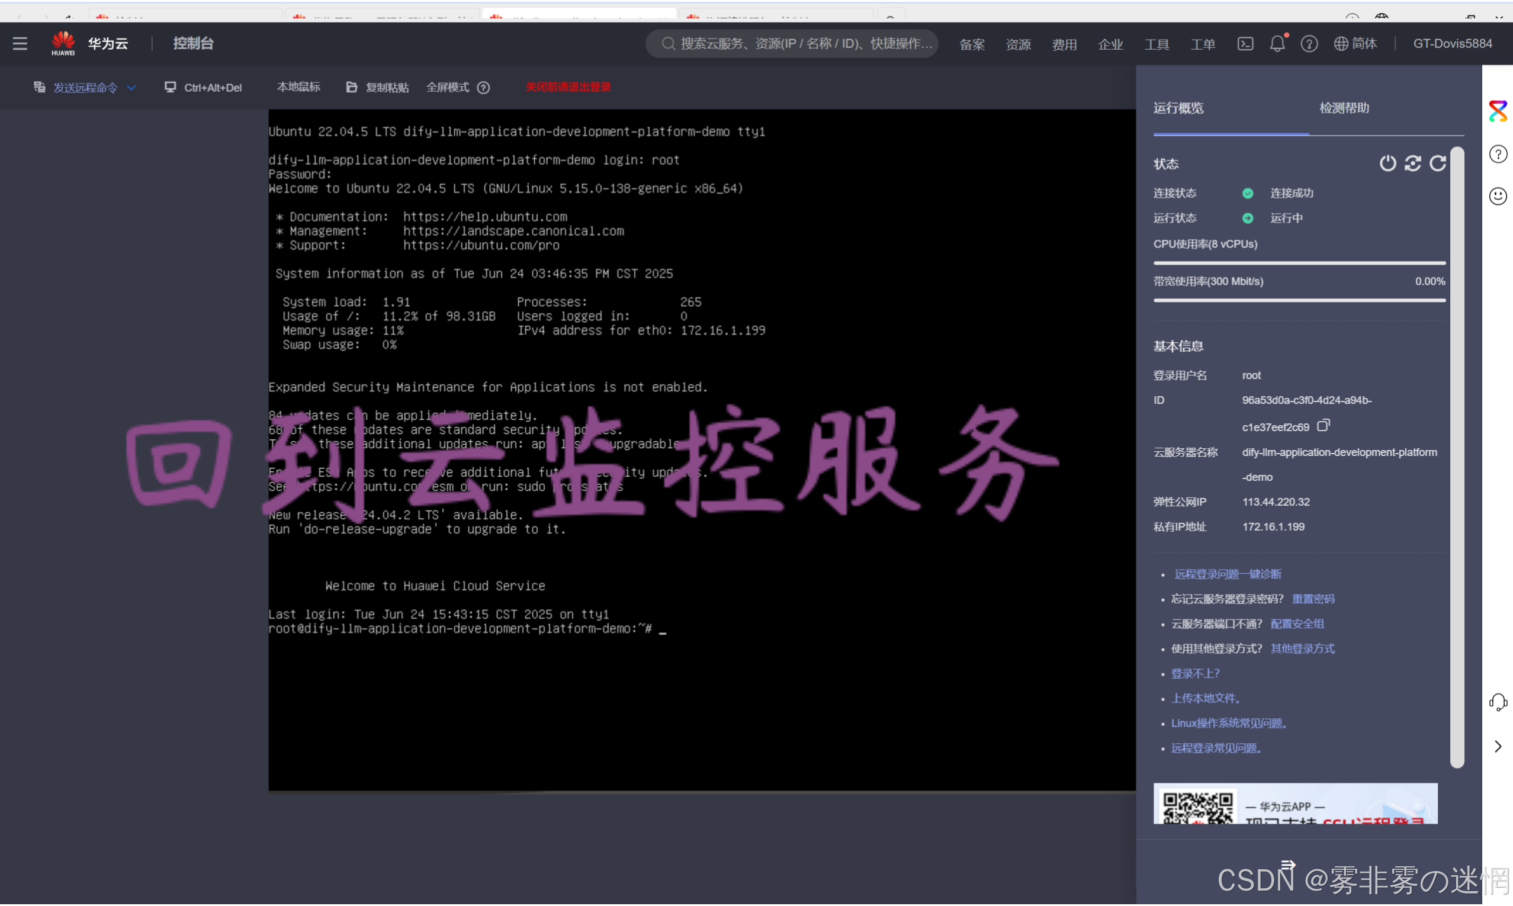The image size is (1513, 906).
Task: Open the 远程登录常见问题 link
Action: pos(1216,749)
